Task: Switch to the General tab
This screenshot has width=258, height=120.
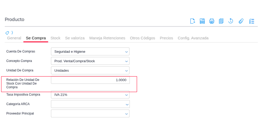Action: click(14, 38)
